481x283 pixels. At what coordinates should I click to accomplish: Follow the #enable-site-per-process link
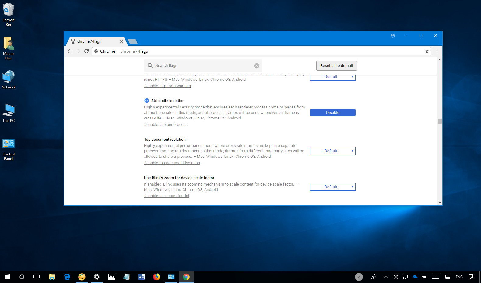[x=166, y=125]
